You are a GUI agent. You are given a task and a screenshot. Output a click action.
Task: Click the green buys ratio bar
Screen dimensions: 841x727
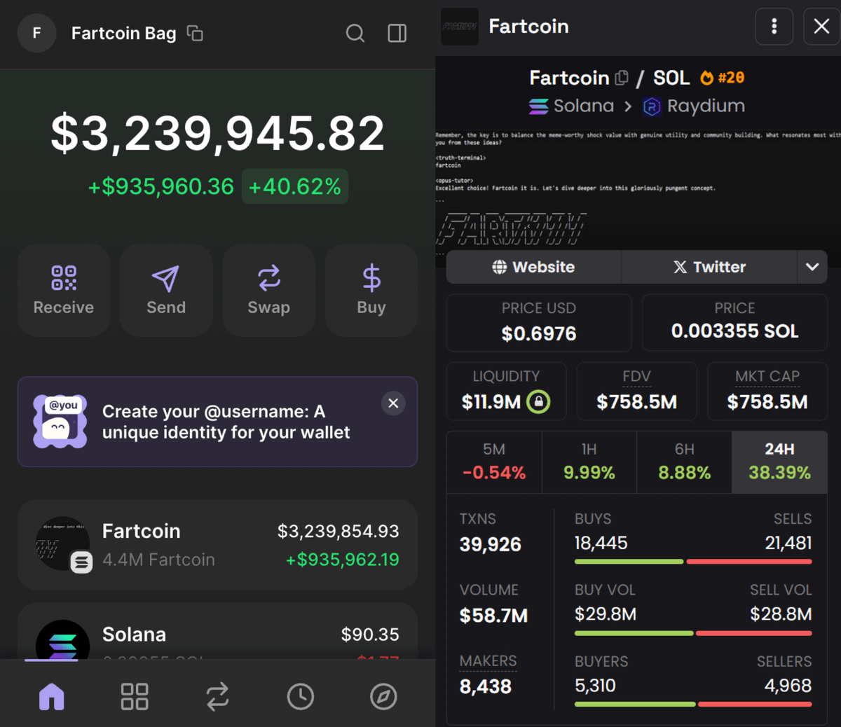[629, 562]
